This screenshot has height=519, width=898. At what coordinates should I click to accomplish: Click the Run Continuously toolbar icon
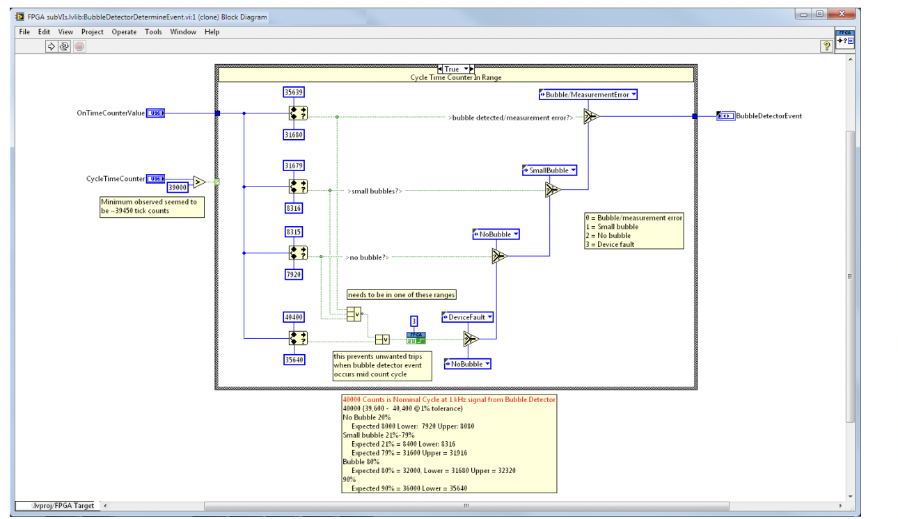63,45
